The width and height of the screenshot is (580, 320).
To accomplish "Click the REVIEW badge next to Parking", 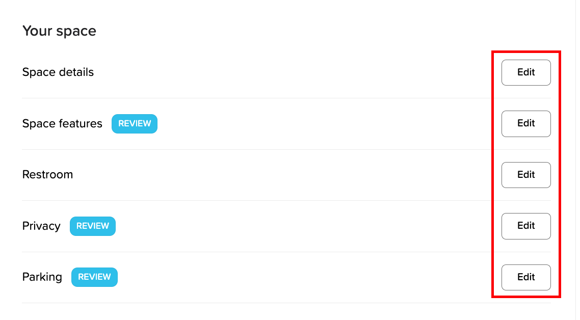I will coord(94,277).
